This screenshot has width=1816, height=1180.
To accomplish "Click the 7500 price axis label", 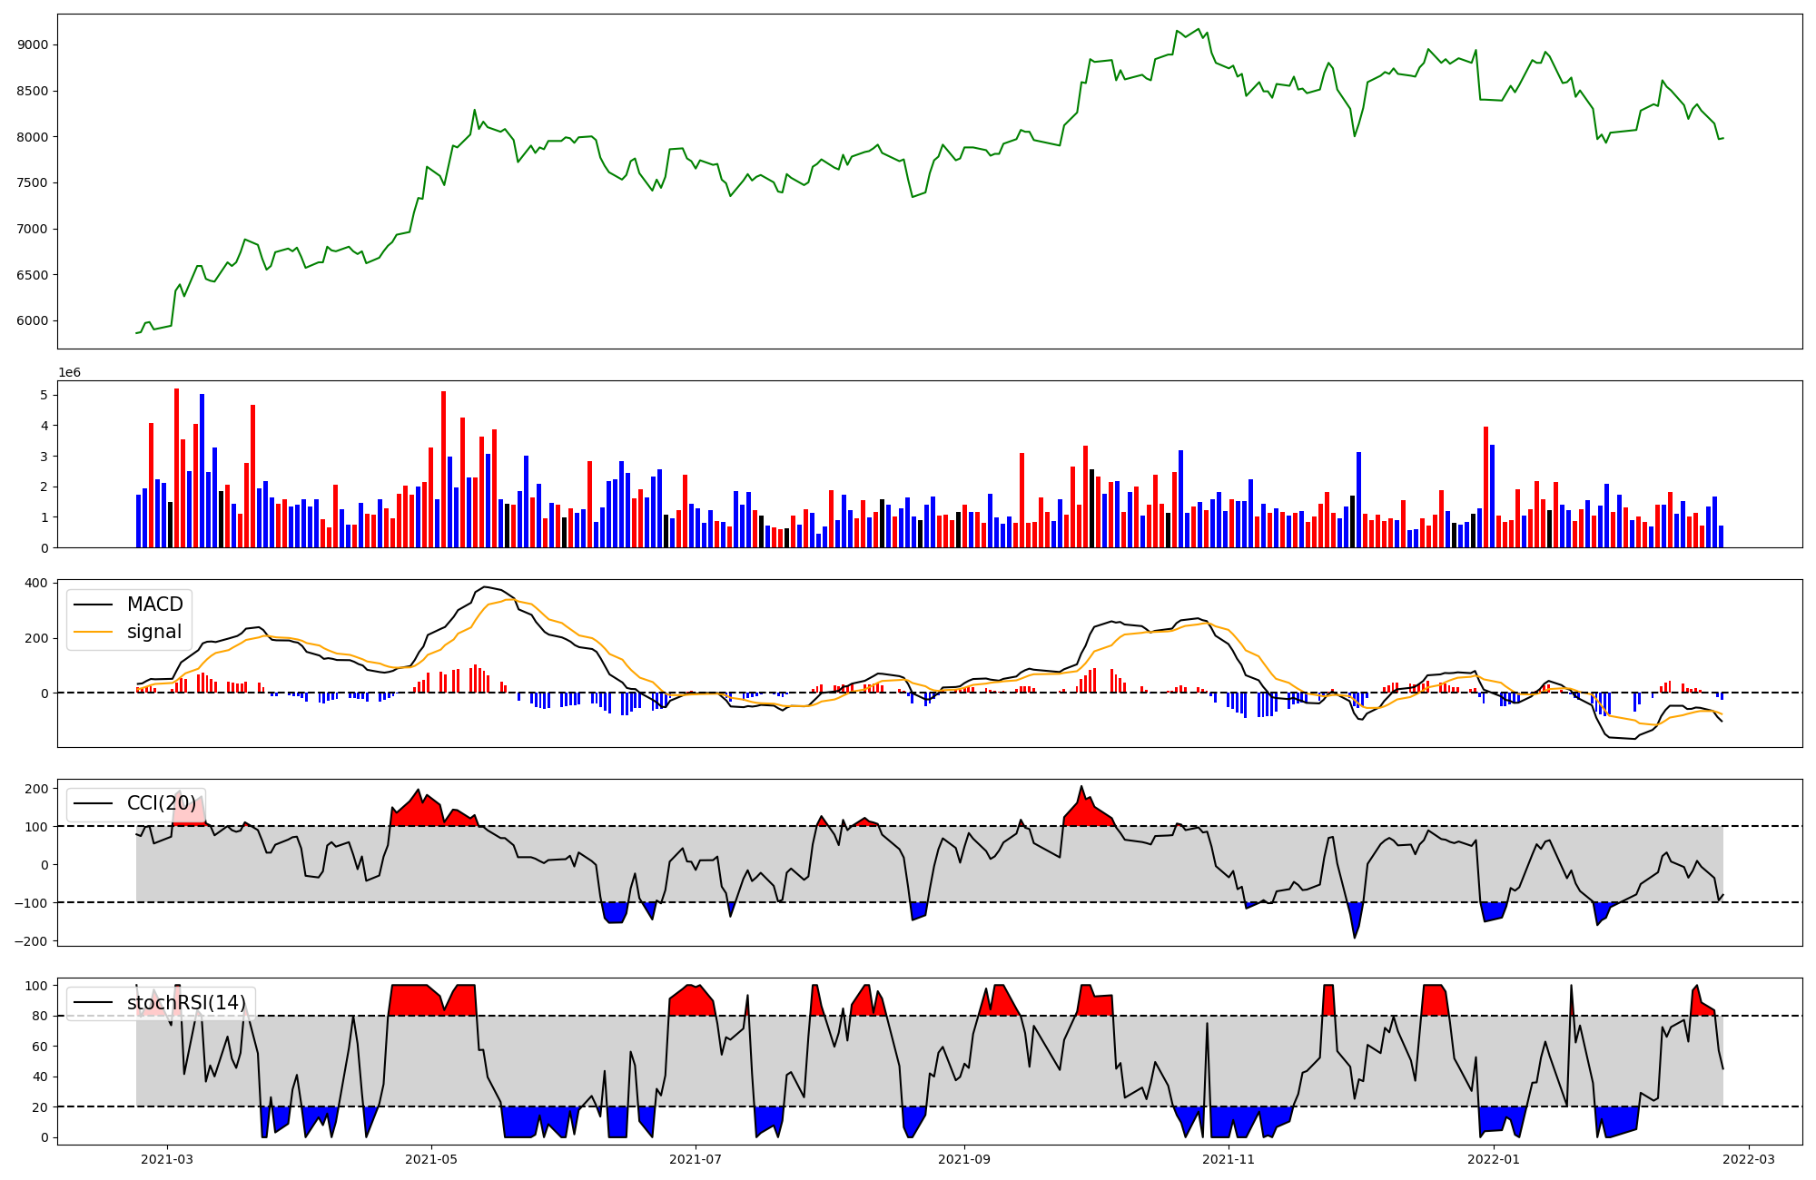I will tap(33, 183).
